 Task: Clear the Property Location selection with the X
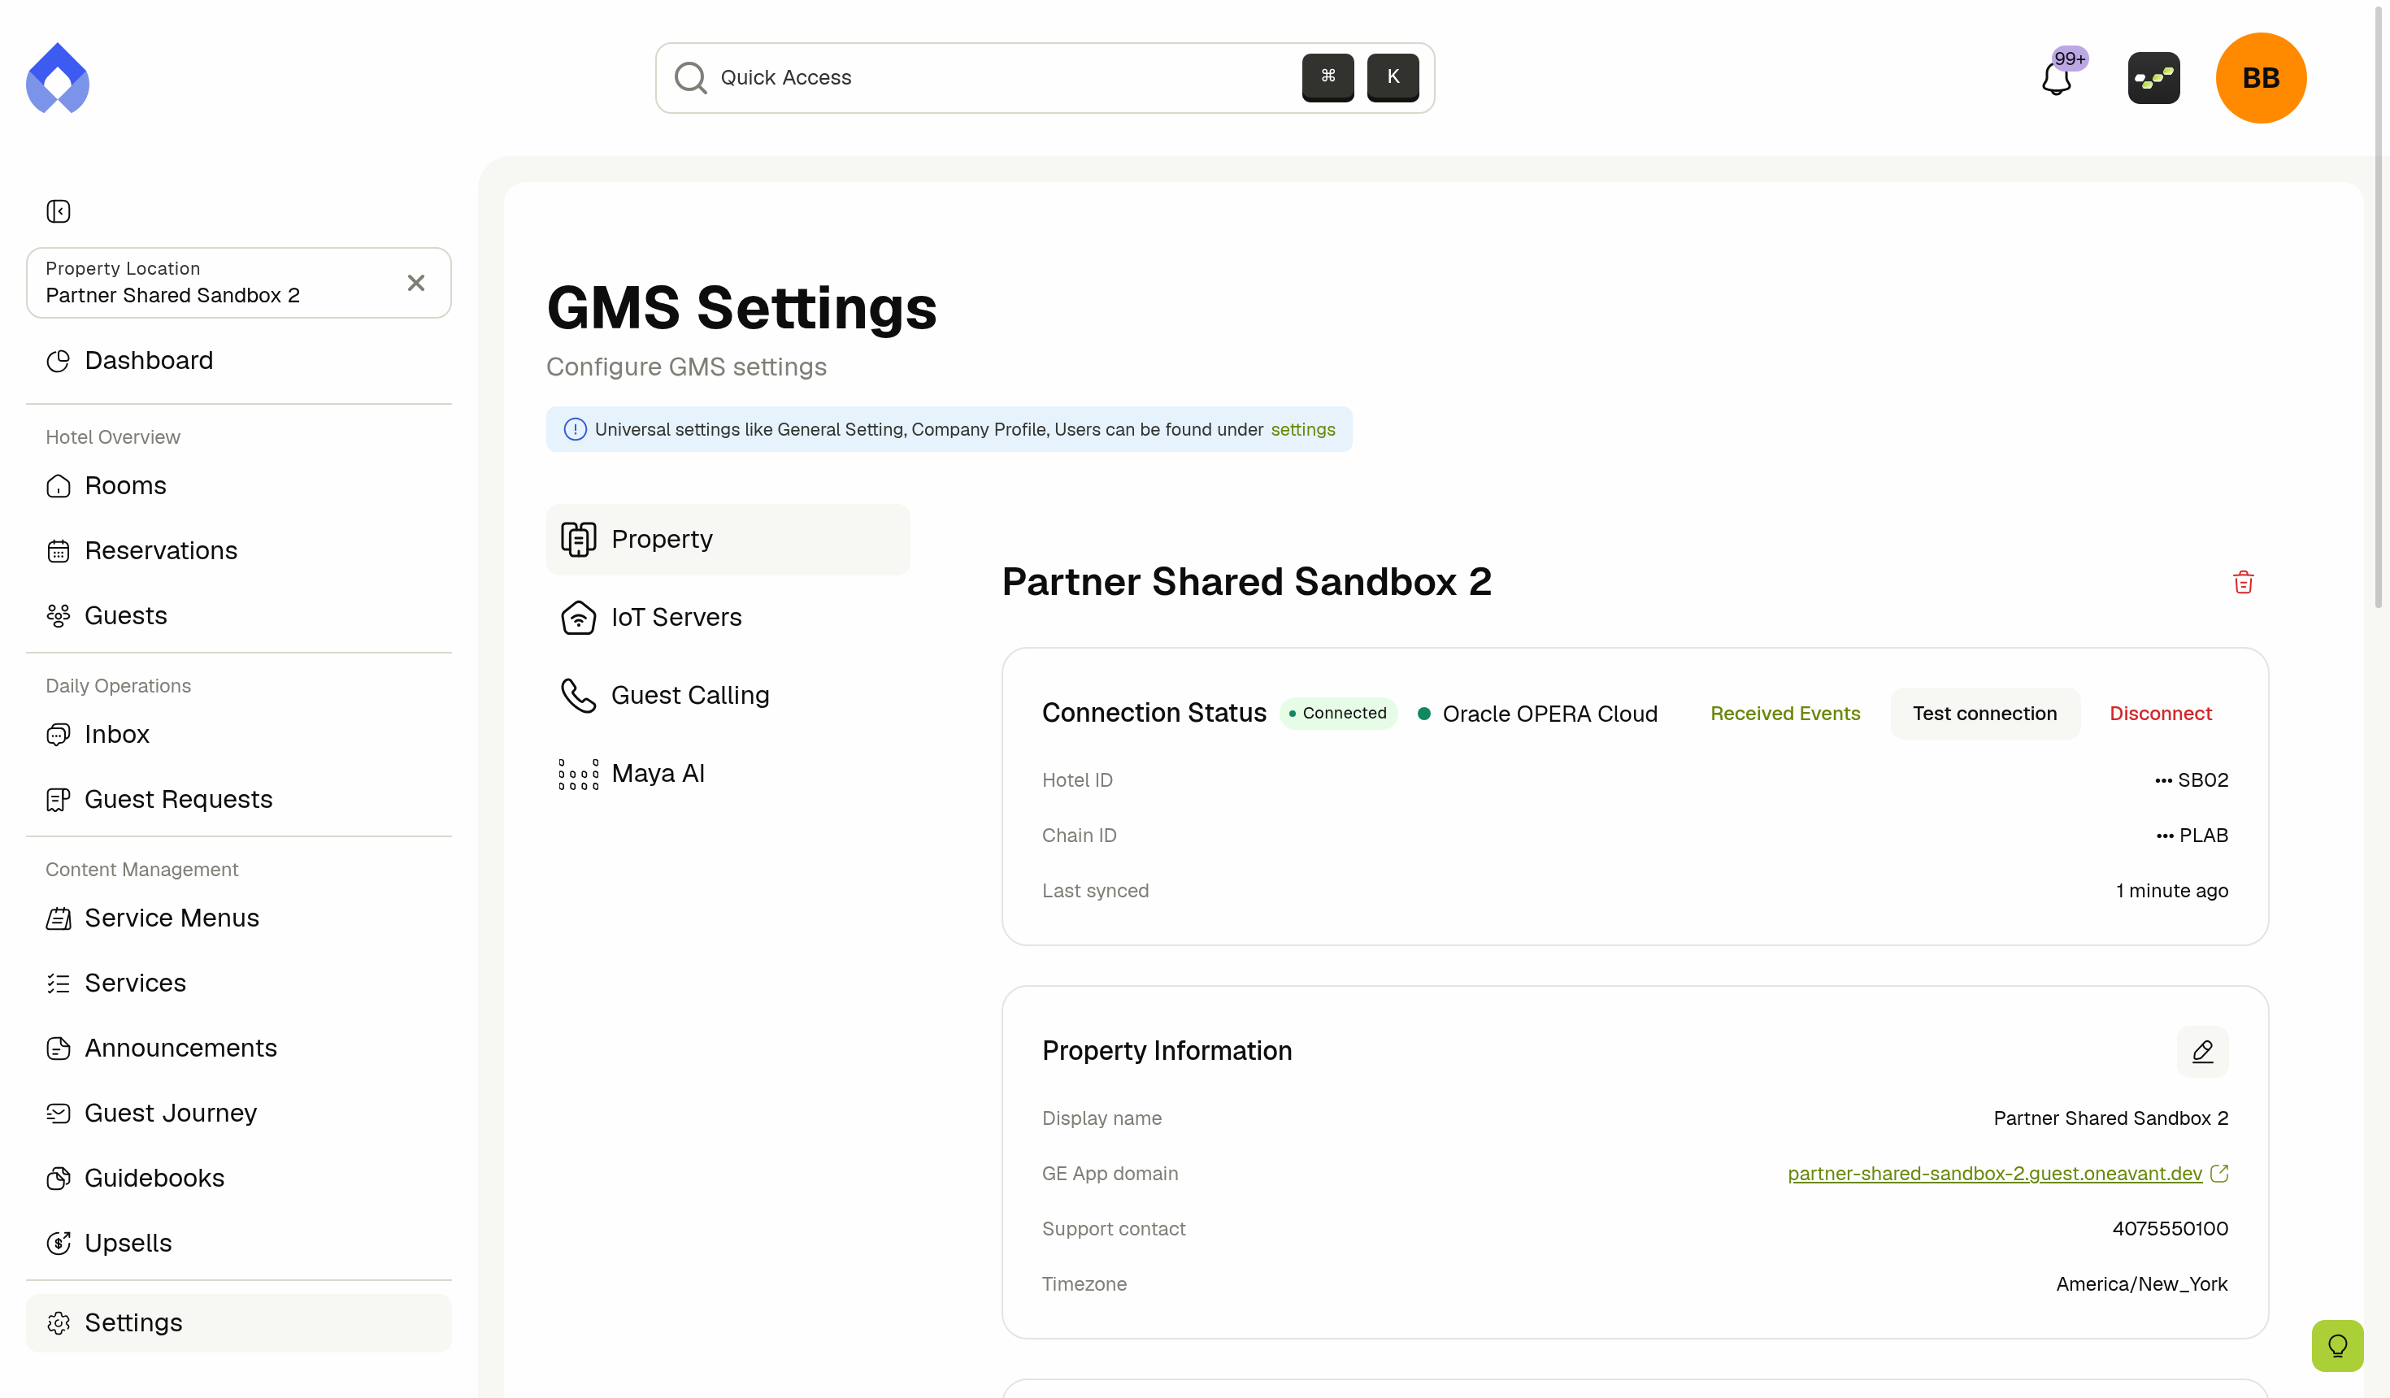pyautogui.click(x=415, y=283)
